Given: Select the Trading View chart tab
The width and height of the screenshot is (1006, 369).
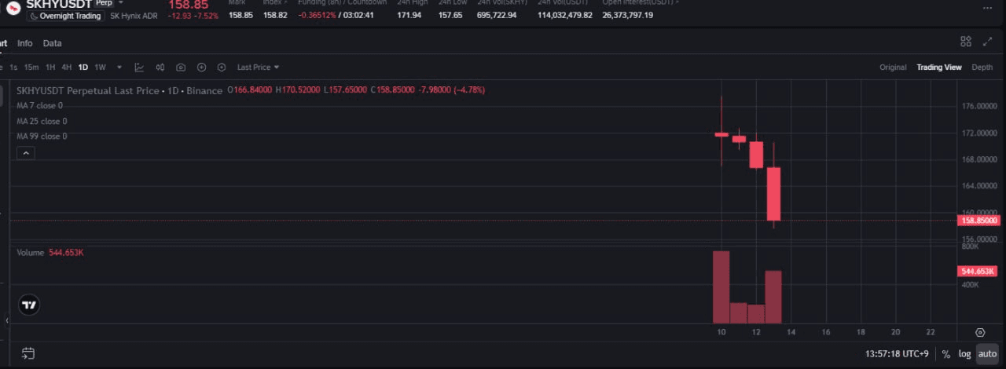Looking at the screenshot, I should coord(939,68).
